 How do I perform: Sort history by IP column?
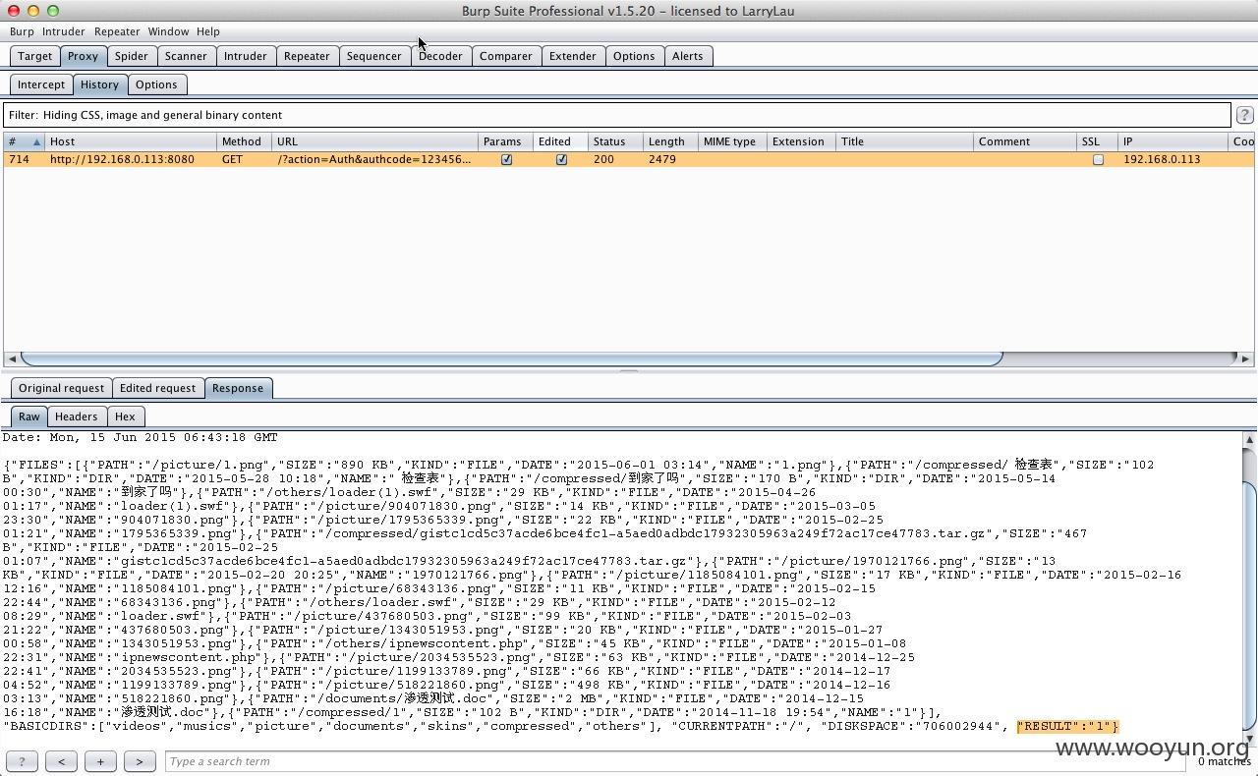[x=1173, y=141]
